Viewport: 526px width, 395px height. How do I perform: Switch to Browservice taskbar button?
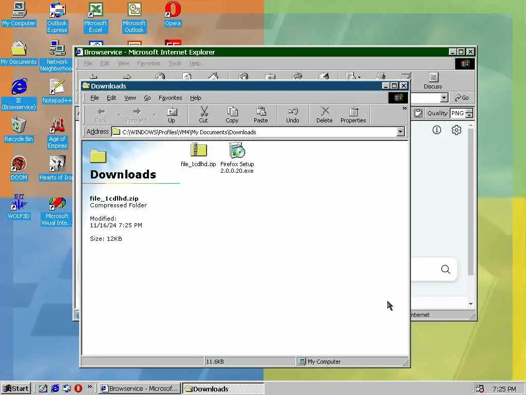139,388
